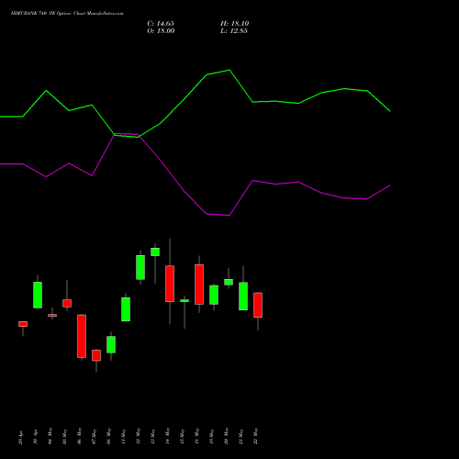Select the red candle for 18 May
Screen dimensions: 459x459
pos(199,285)
